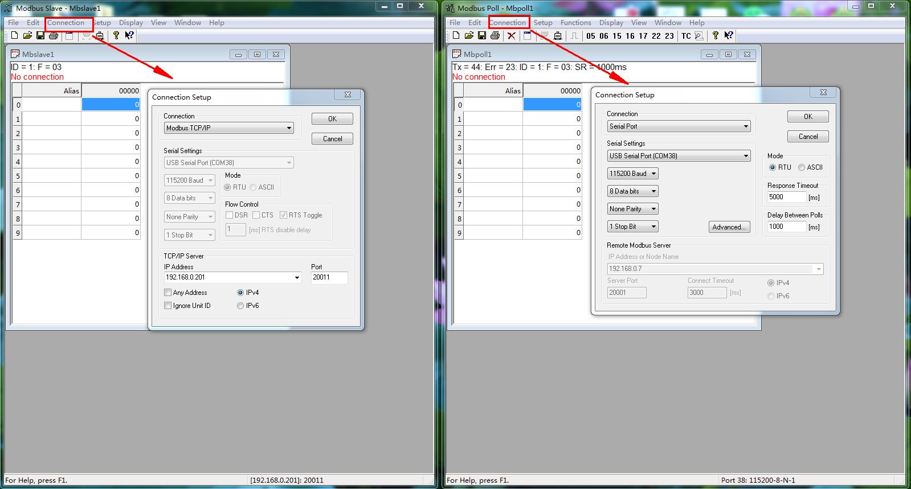This screenshot has width=911, height=489.
Task: Click the Advanced... button
Action: pos(729,227)
